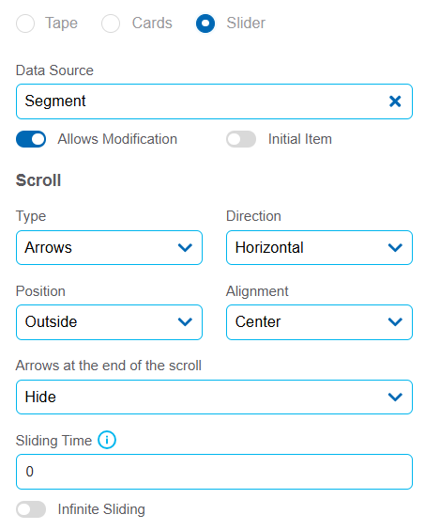The image size is (425, 530).
Task: Open the Alignment dropdown showing Center
Action: [x=319, y=322]
